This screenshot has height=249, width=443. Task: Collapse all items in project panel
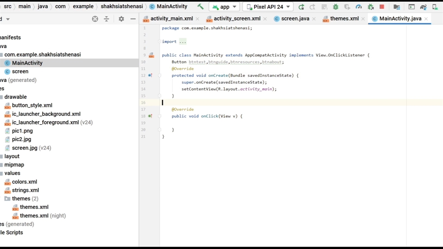pos(106,19)
